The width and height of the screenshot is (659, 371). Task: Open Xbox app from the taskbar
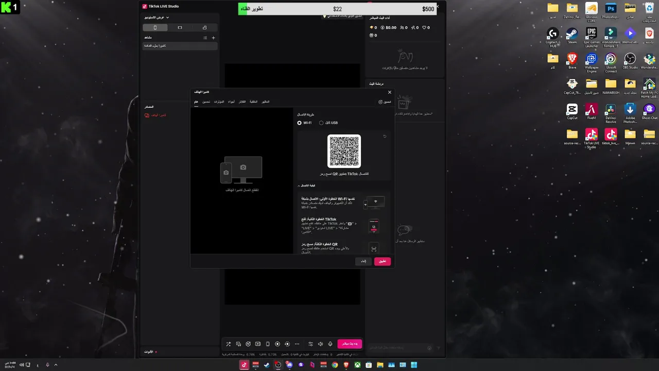pyautogui.click(x=357, y=365)
